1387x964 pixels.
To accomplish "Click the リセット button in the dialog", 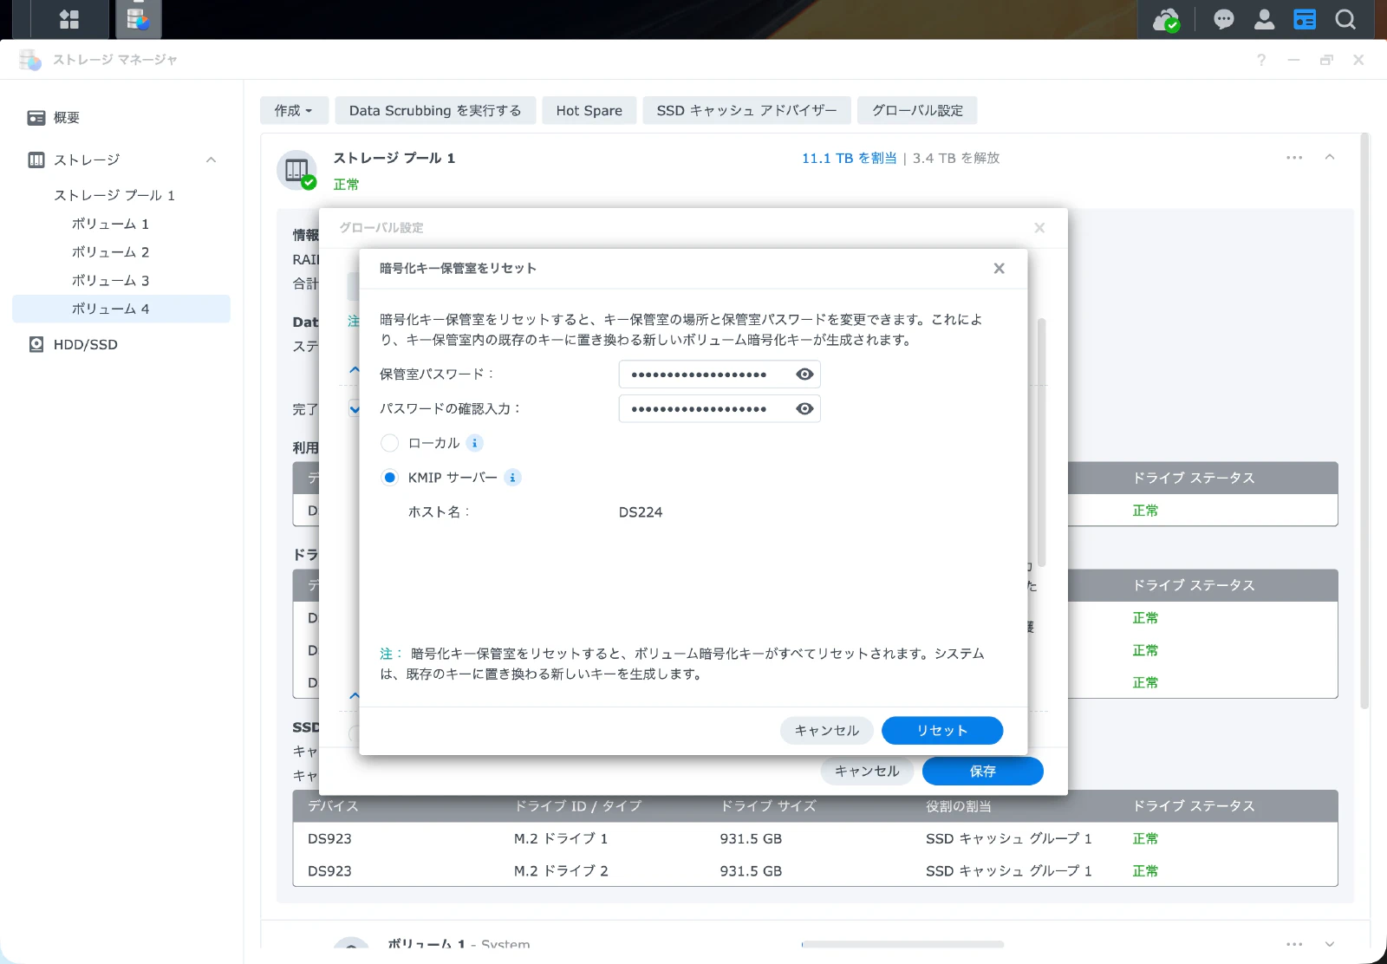I will pyautogui.click(x=941, y=730).
